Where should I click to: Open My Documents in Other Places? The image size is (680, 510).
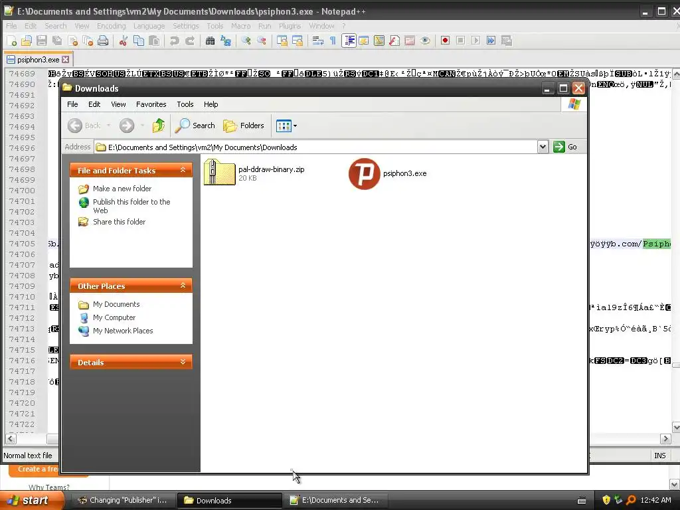[116, 304]
